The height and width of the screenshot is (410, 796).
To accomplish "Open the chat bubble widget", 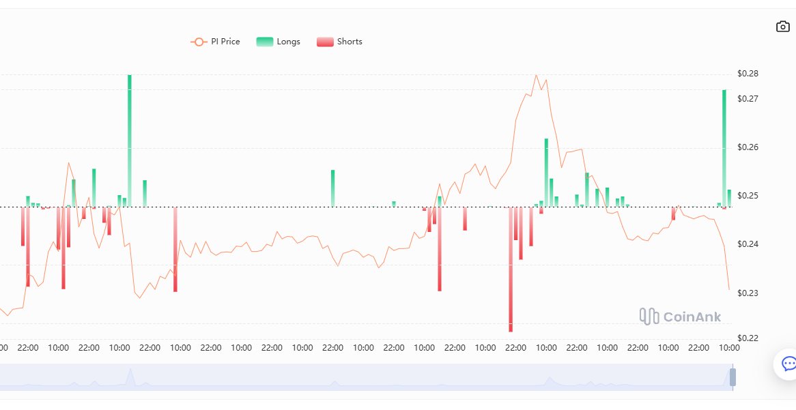I will point(788,364).
